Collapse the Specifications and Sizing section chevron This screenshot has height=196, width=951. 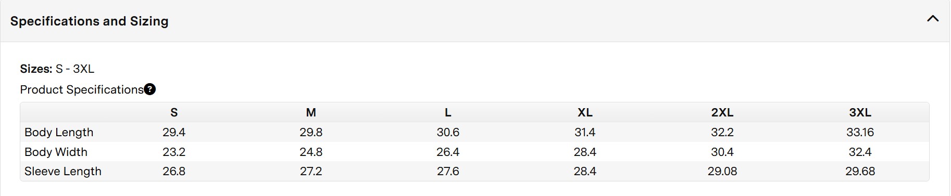[933, 19]
